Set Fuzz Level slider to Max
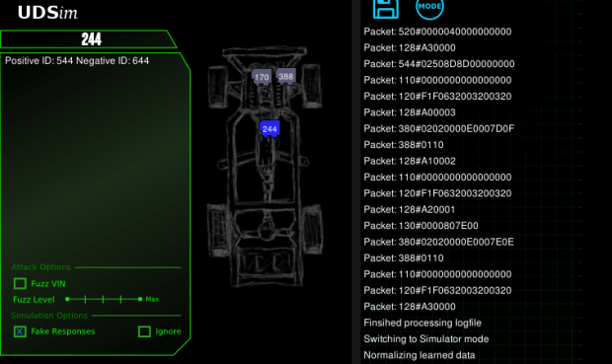 tap(140, 299)
